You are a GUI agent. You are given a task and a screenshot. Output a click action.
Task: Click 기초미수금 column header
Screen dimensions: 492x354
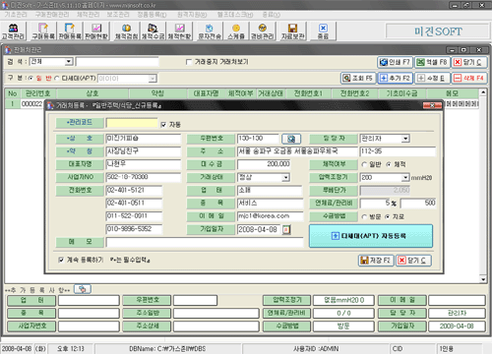(x=401, y=93)
